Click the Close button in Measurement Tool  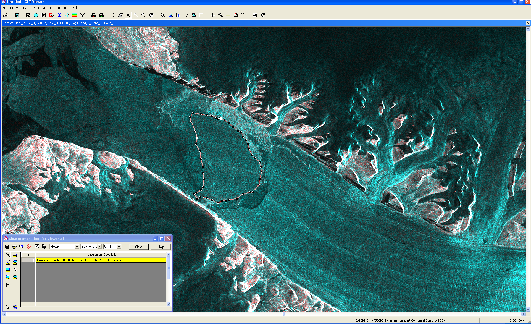click(x=139, y=247)
